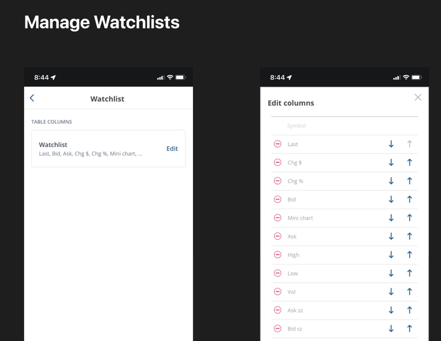This screenshot has height=341, width=441.
Task: Move the High column down
Action: [391, 255]
